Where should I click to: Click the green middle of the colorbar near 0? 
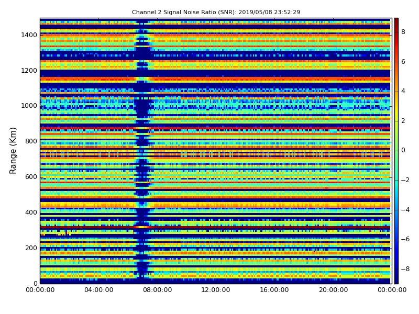coord(396,151)
